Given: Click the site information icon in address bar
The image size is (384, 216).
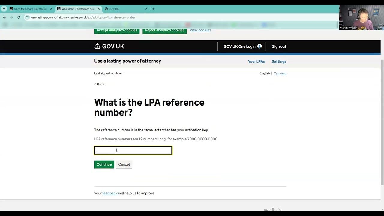Looking at the screenshot, I should coord(27,17).
